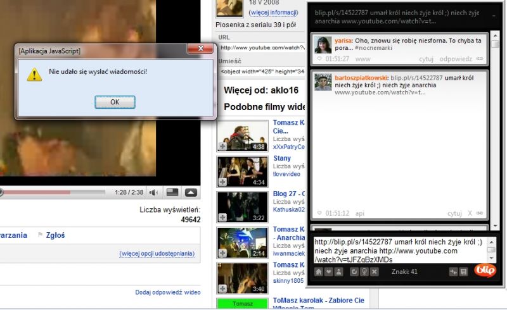507x310 pixels.
Task: Add the 2:14 Anarchia video to queue
Action: (x=222, y=253)
